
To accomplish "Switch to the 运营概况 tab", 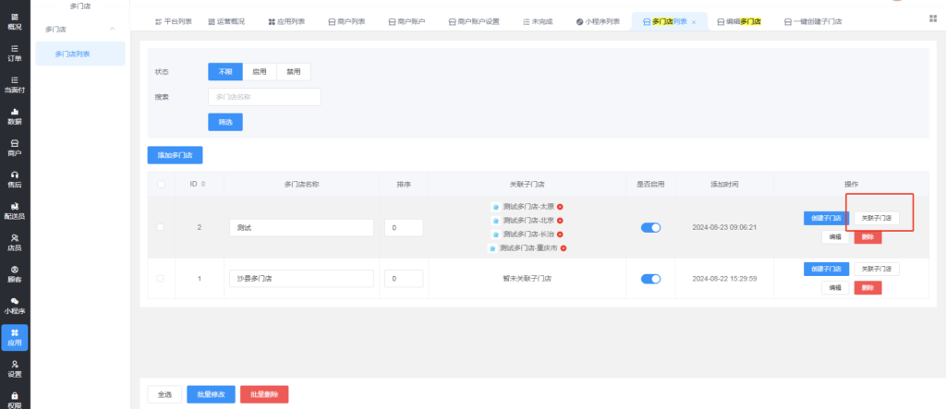I will click(224, 20).
